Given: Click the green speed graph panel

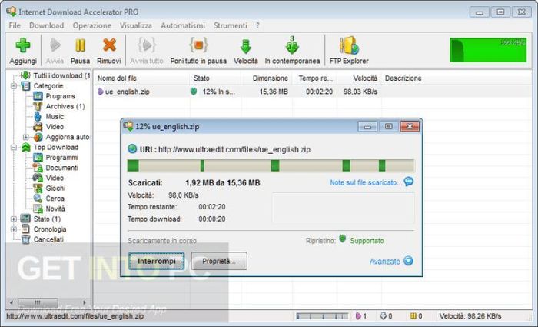Looking at the screenshot, I should (x=488, y=50).
